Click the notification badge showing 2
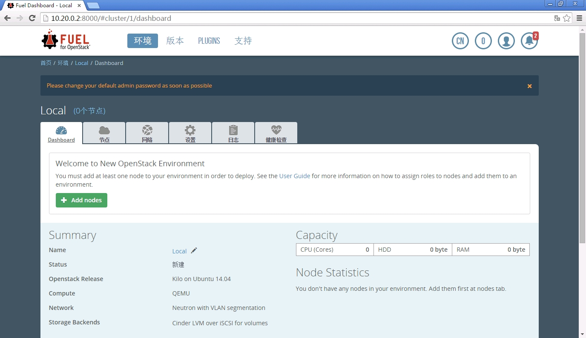Image resolution: width=586 pixels, height=338 pixels. pyautogui.click(x=536, y=36)
